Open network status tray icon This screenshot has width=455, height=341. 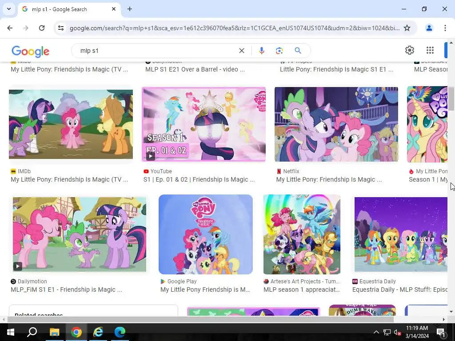pos(387,332)
